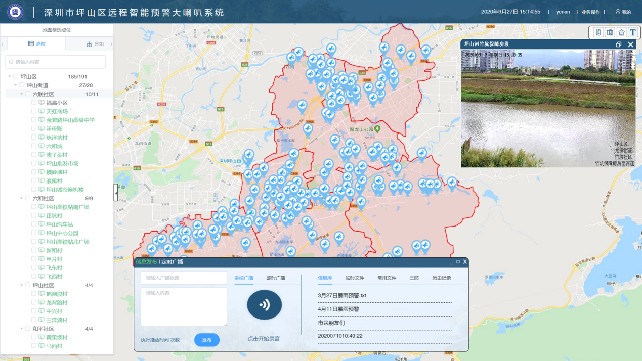Collapse the 和平社区 tree node
Viewport: 642px width, 361px height.
(x=22, y=329)
